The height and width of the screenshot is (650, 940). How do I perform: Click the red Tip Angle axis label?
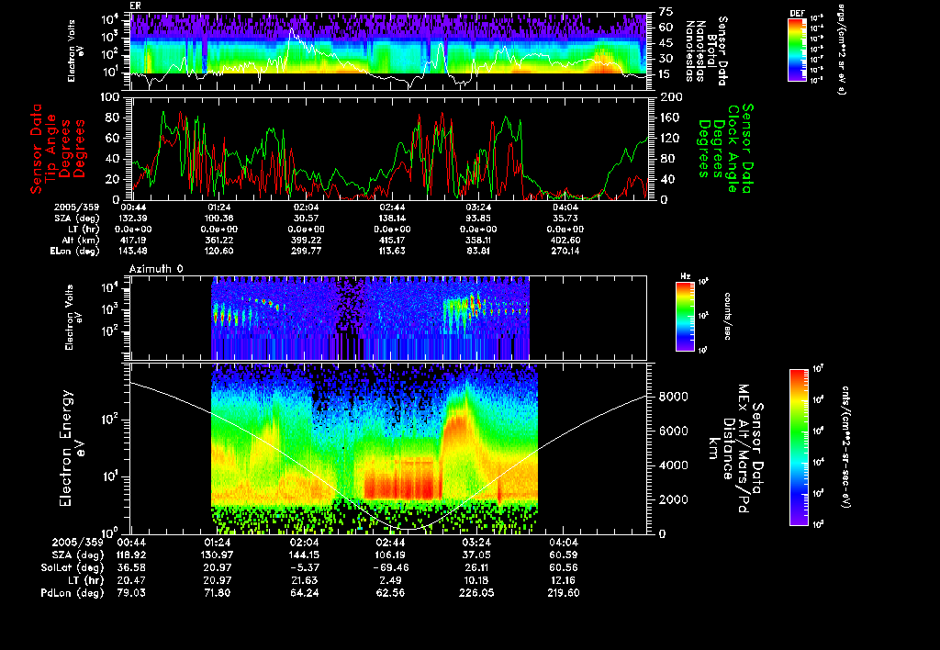(58, 149)
